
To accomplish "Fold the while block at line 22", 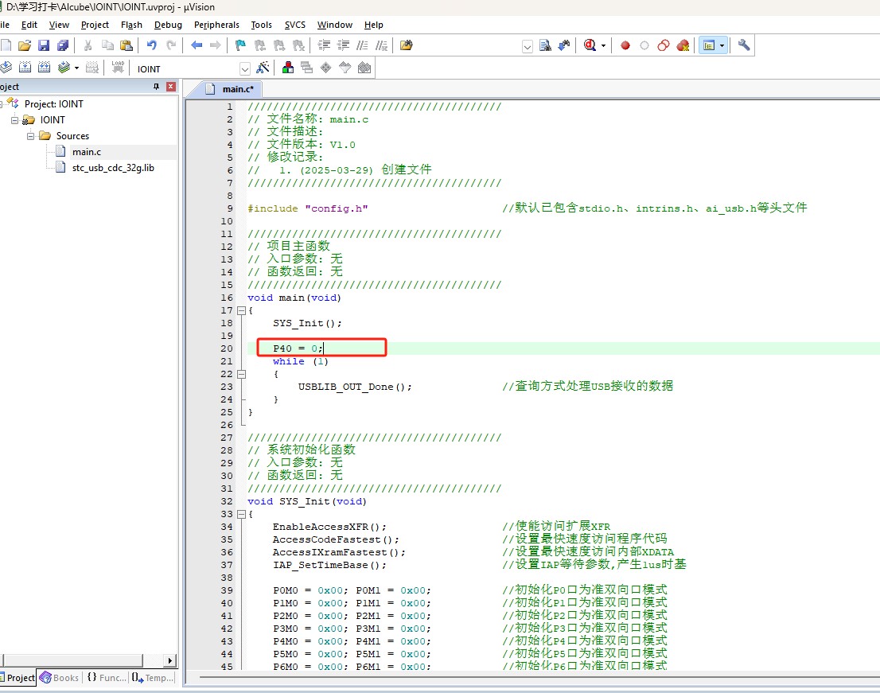I will click(241, 374).
